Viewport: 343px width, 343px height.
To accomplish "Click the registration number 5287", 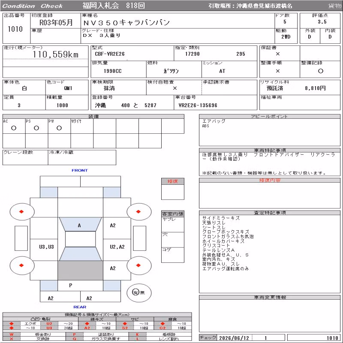I will click(150, 105).
